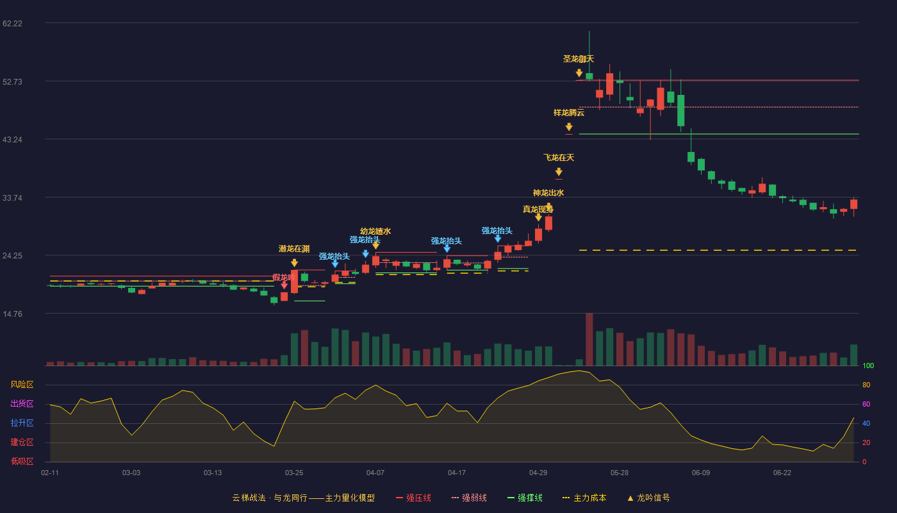Toggle the 龙吟信号 legend item
Image resolution: width=897 pixels, height=513 pixels.
click(648, 498)
